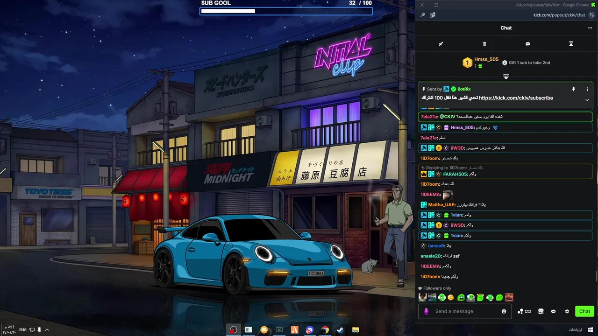Image resolution: width=598 pixels, height=336 pixels.
Task: Click the trash can clear chat icon
Action: (x=484, y=44)
